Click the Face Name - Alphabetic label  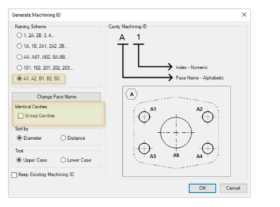coord(200,78)
